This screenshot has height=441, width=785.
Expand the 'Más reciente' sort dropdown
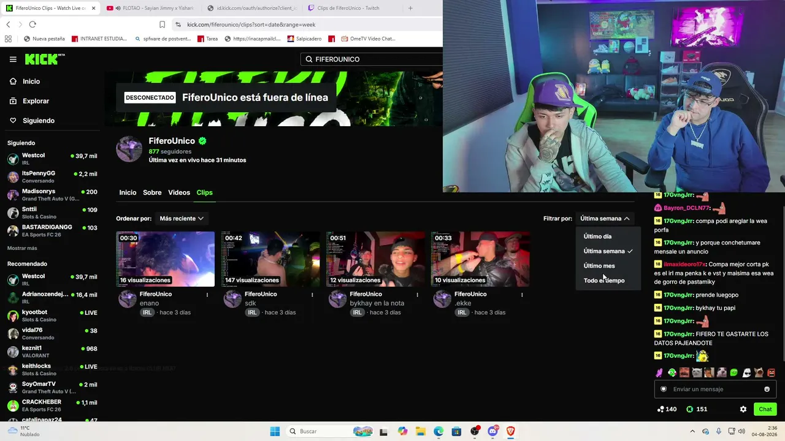pos(182,219)
